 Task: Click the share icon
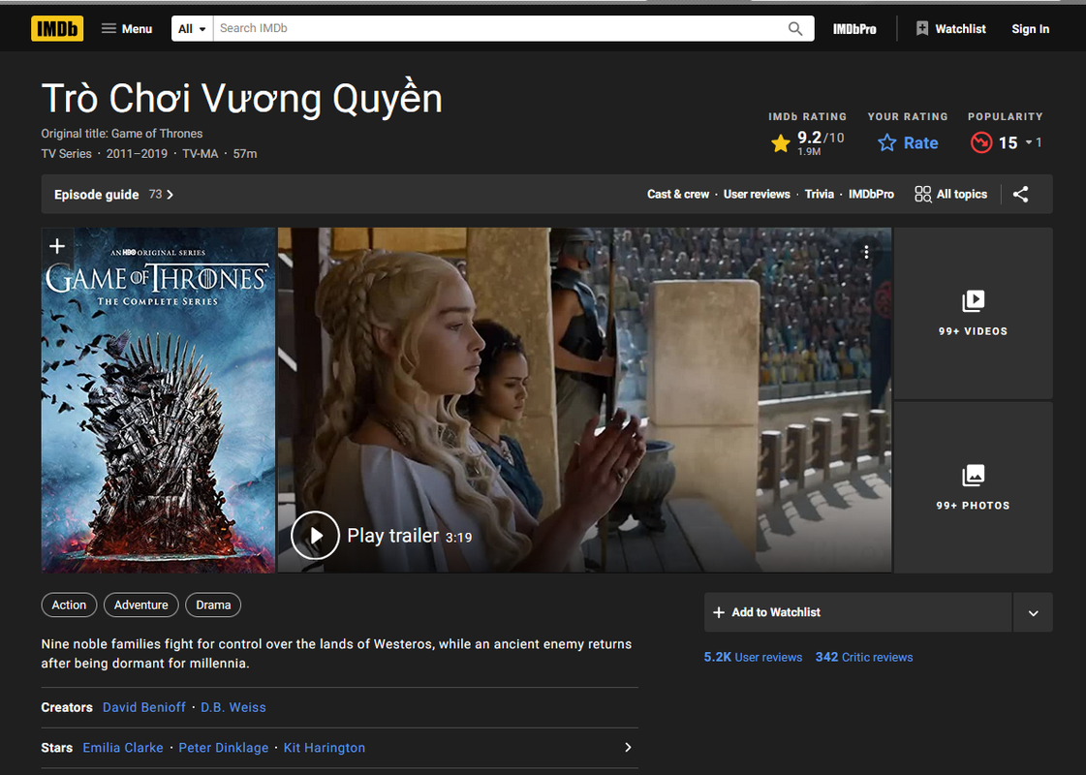(1020, 194)
